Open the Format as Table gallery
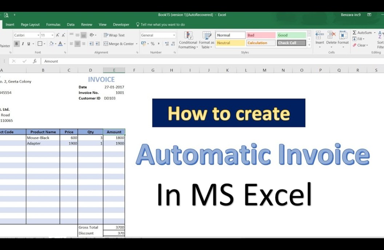This screenshot has height=250, width=384. coord(207,36)
